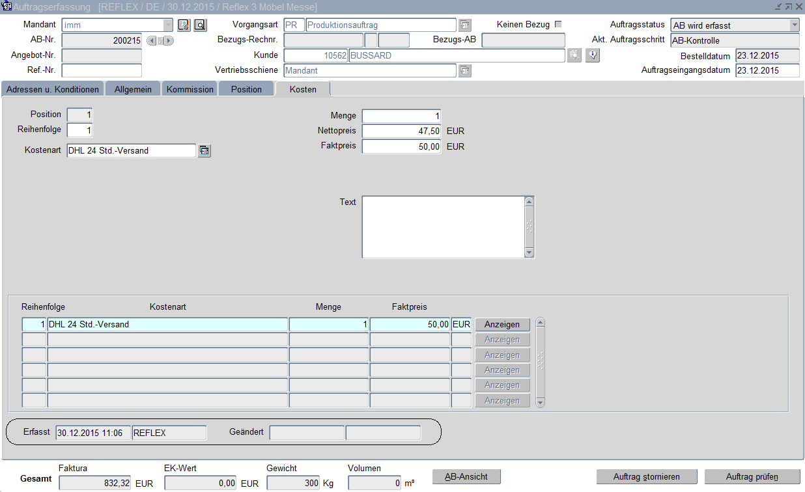Click into the Nettopreis input field

401,131
